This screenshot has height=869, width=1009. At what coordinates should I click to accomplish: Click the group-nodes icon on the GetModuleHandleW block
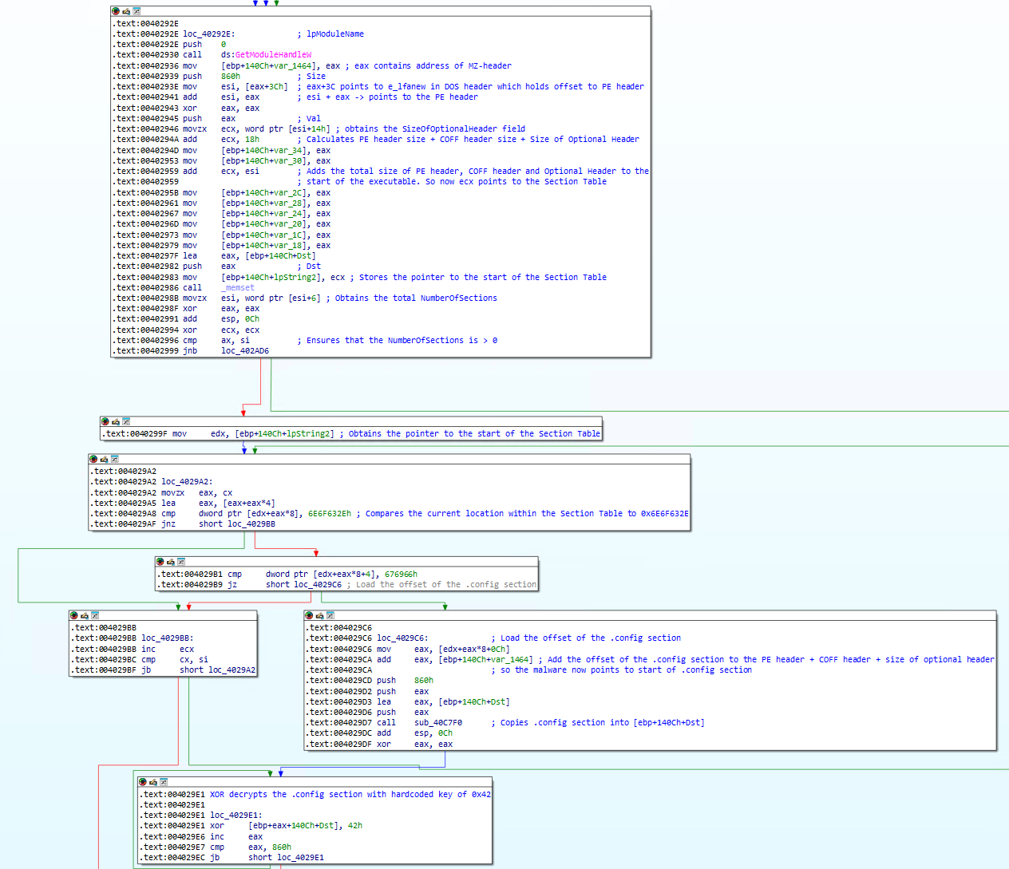(x=137, y=11)
